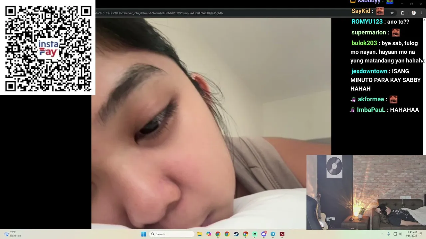
Task: Click the InstaPay QR code
Action: click(48, 48)
